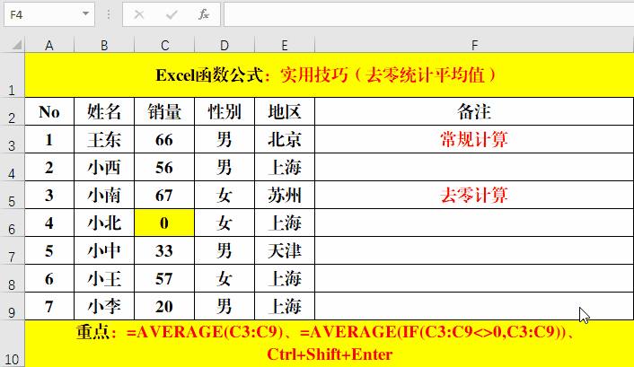Viewport: 634px width, 367px height.
Task: Click the cell containing '小中'
Action: [104, 251]
